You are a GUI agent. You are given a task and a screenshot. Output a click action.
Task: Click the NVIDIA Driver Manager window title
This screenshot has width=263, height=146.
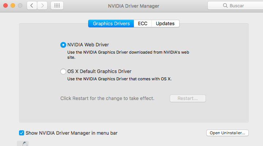pyautogui.click(x=134, y=6)
